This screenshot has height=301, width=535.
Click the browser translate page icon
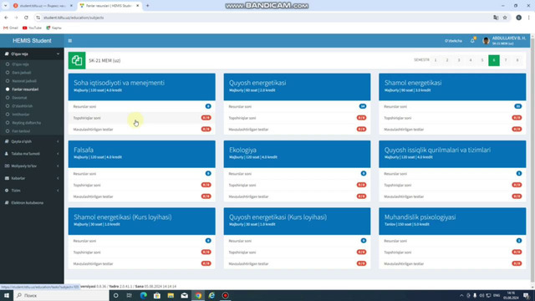[x=496, y=18]
